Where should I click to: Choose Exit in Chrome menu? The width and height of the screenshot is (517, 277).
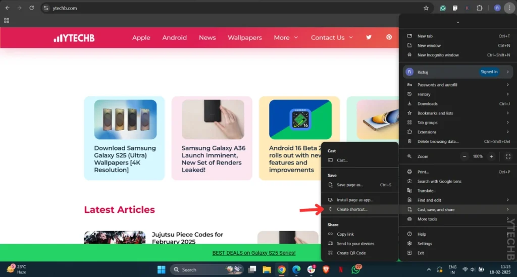coord(457,253)
